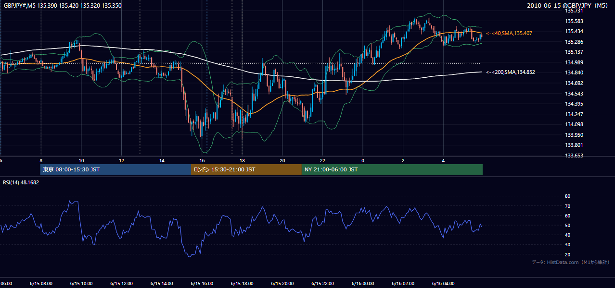The height and width of the screenshot is (288, 615).
Task: Select the NY session bar 21:00-06:00 JST
Action: coord(392,169)
